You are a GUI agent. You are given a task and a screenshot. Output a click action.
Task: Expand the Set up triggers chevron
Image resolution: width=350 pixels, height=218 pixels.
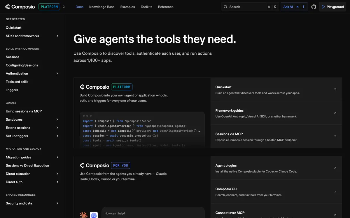tap(57, 136)
